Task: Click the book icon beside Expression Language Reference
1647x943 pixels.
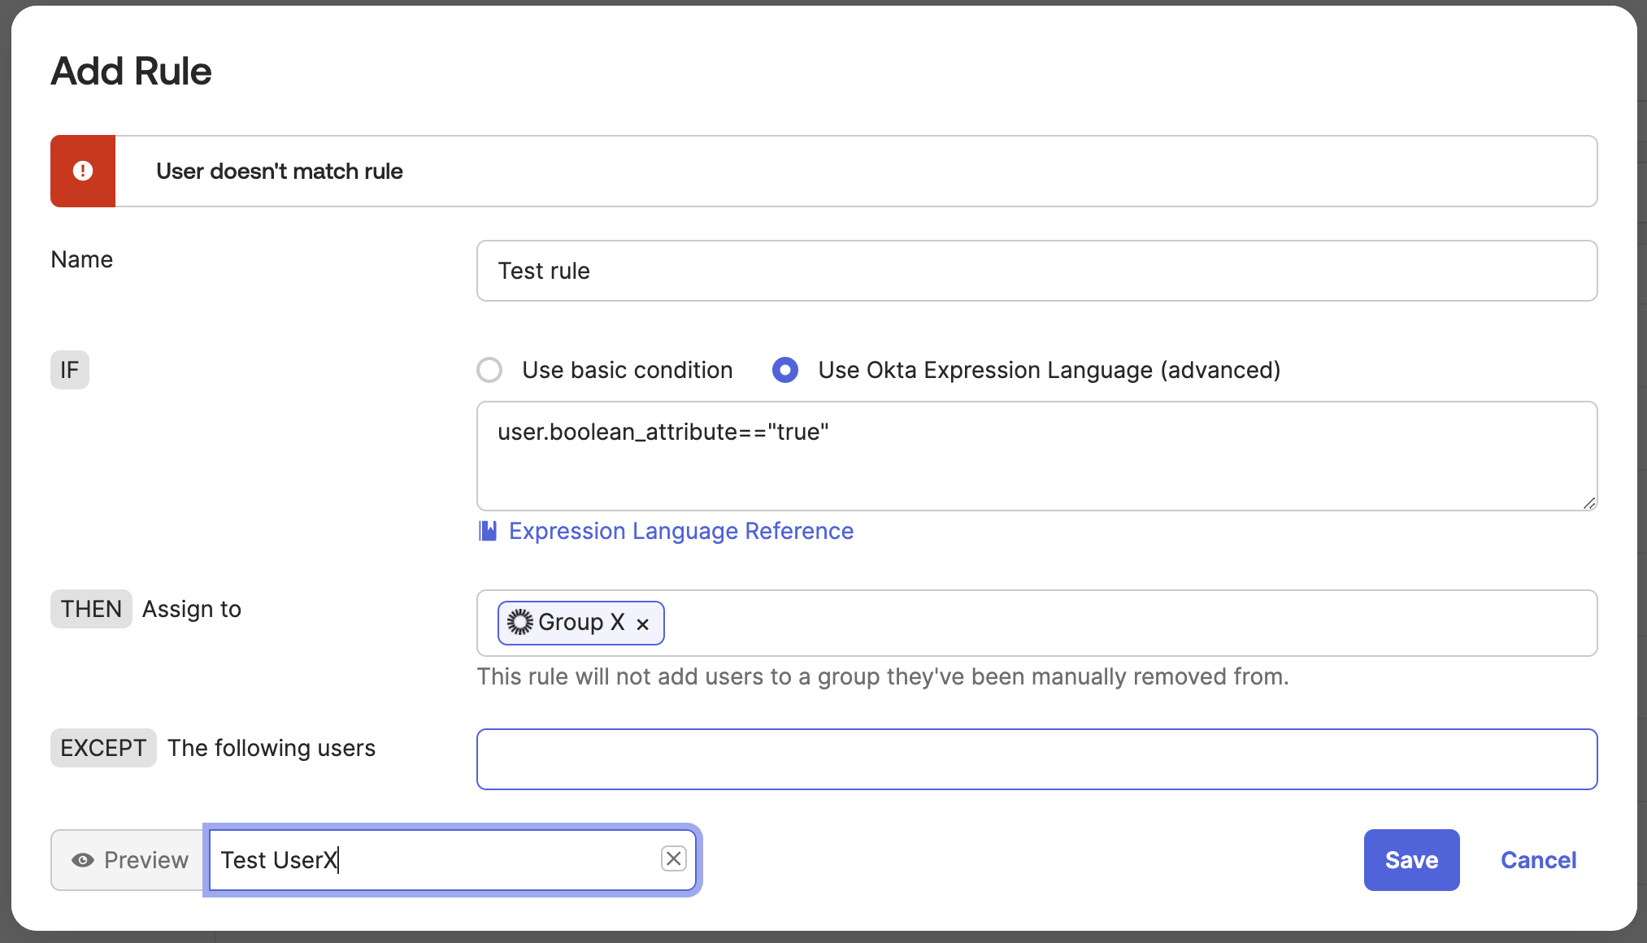Action: [x=488, y=531]
